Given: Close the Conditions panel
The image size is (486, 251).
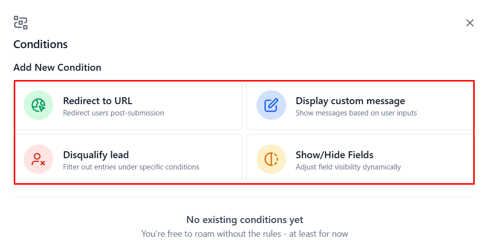Looking at the screenshot, I should point(470,23).
